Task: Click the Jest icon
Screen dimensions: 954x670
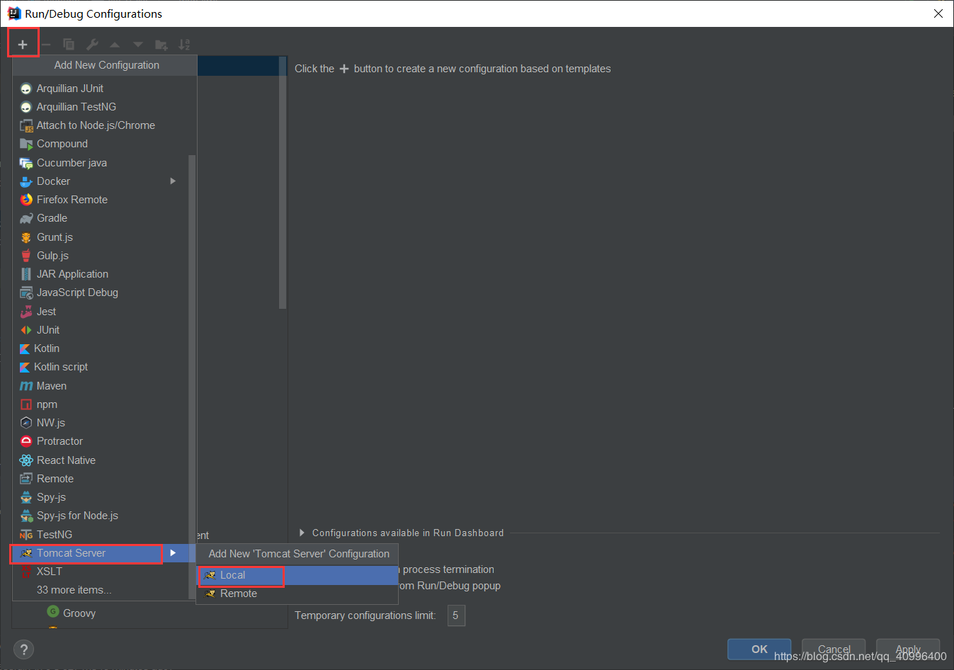Action: (x=26, y=312)
